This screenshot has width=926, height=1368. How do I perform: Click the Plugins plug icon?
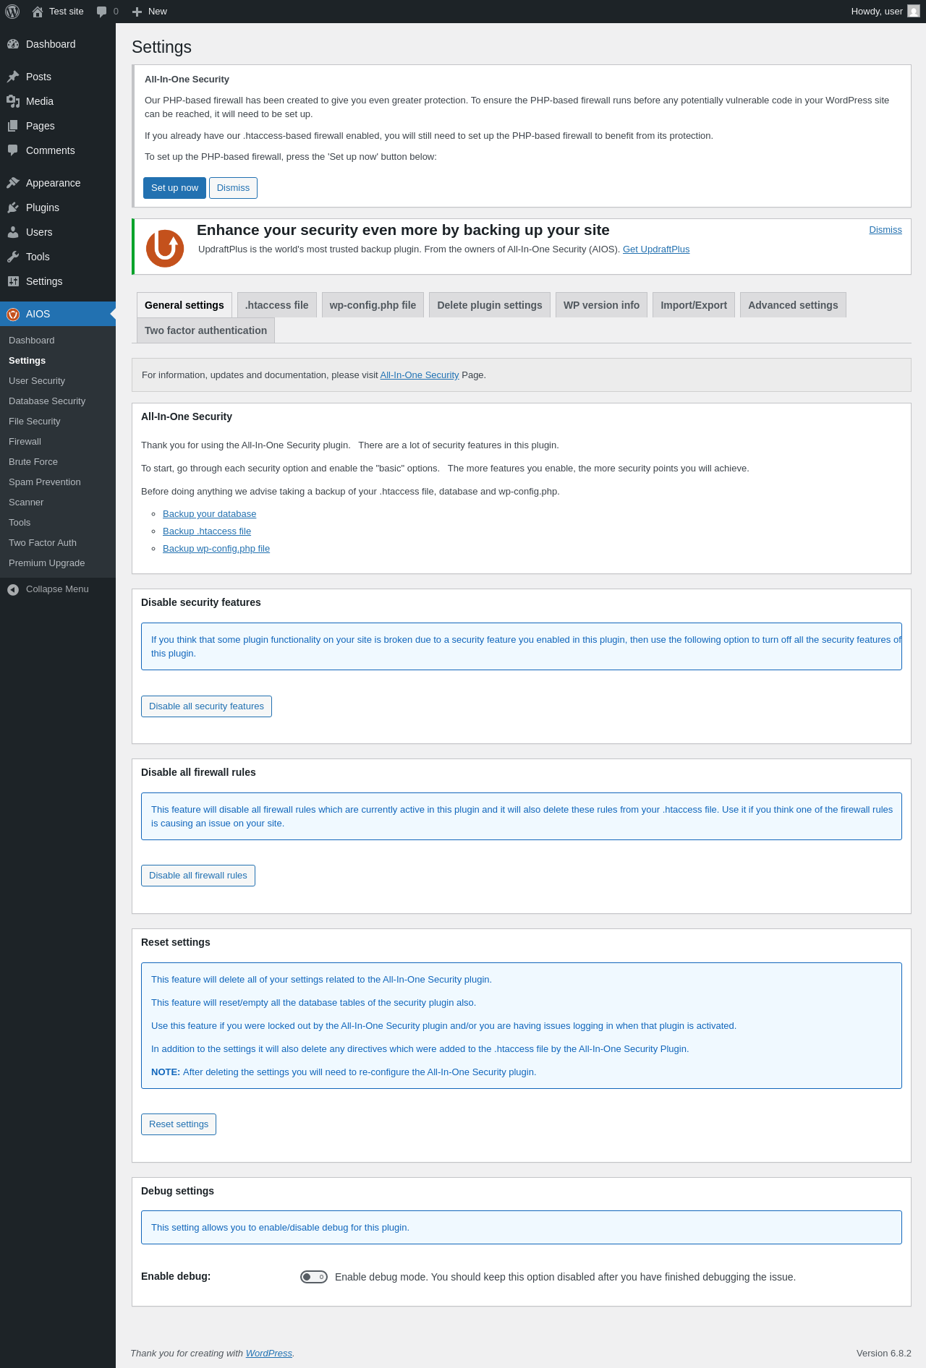(x=13, y=208)
